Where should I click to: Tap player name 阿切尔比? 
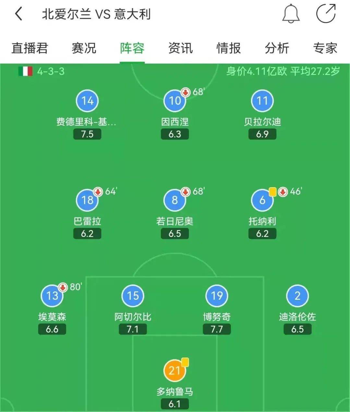click(133, 317)
